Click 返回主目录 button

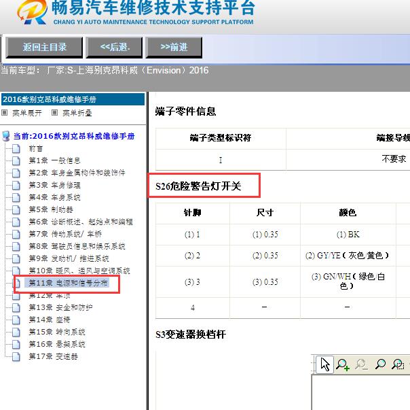[44, 47]
